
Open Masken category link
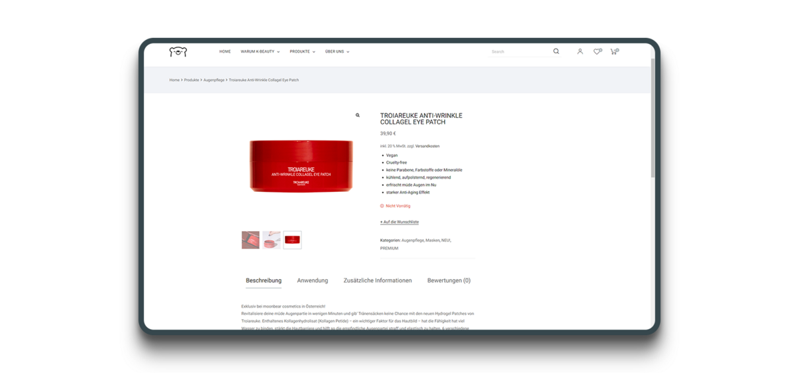[433, 240]
